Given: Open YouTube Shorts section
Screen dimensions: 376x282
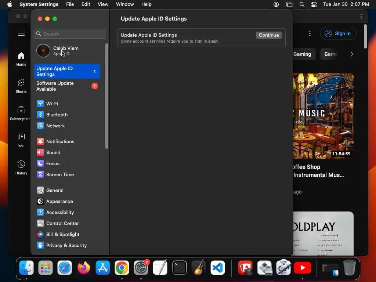Looking at the screenshot, I should click(x=21, y=86).
